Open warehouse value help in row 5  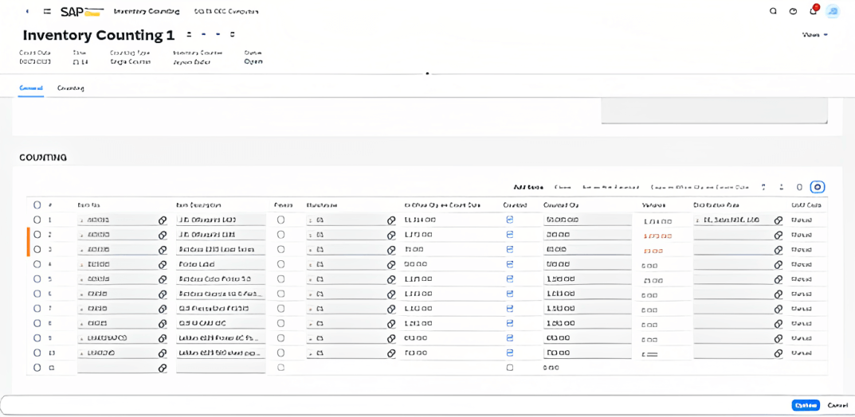[x=391, y=279]
